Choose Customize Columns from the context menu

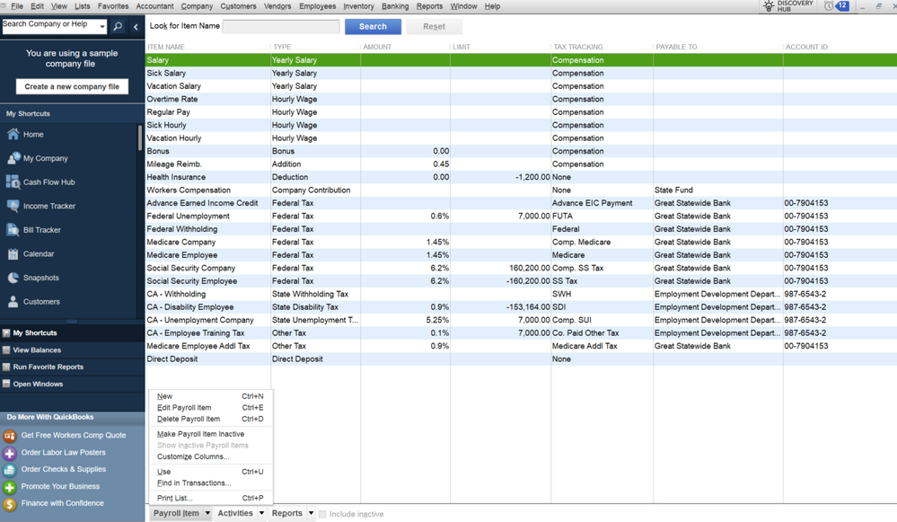194,456
